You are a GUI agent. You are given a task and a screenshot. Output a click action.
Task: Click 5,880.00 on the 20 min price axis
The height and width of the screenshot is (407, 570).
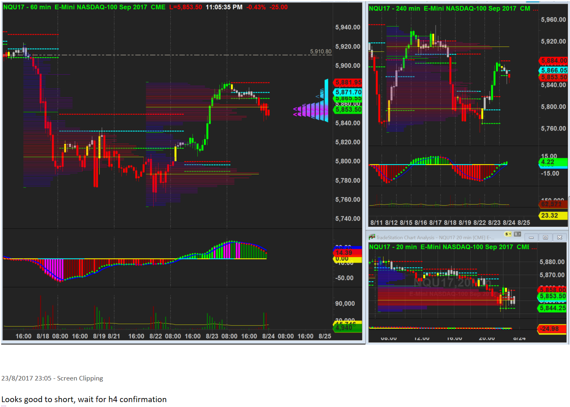(552, 262)
